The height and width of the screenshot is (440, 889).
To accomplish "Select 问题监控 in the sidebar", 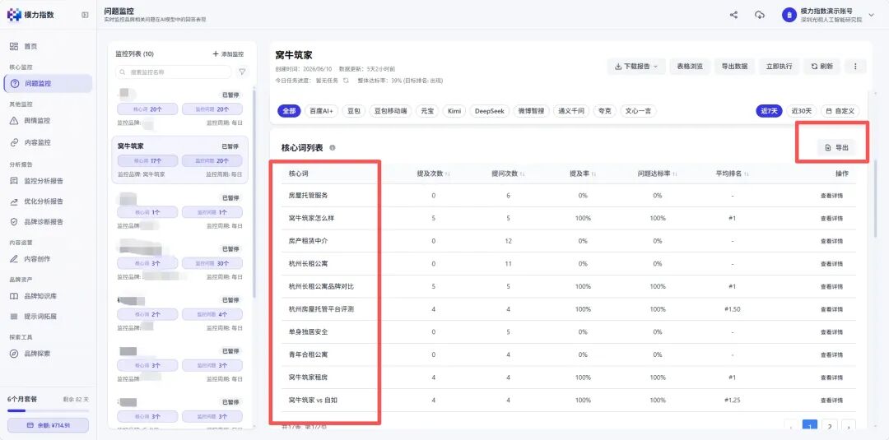I will pyautogui.click(x=48, y=83).
